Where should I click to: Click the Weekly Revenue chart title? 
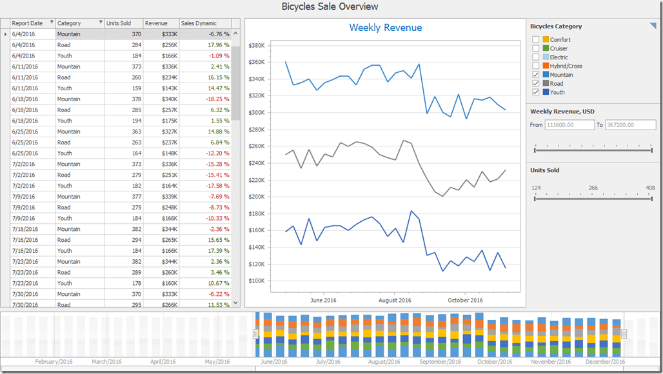[385, 28]
